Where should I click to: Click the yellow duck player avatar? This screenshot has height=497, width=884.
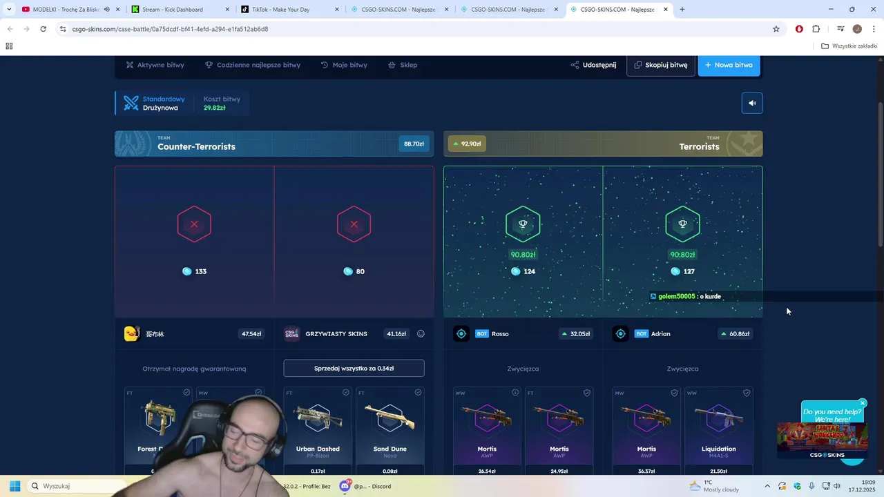point(131,334)
